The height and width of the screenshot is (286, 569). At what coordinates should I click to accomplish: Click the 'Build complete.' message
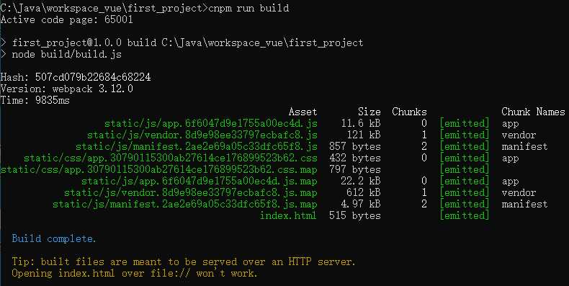click(54, 238)
